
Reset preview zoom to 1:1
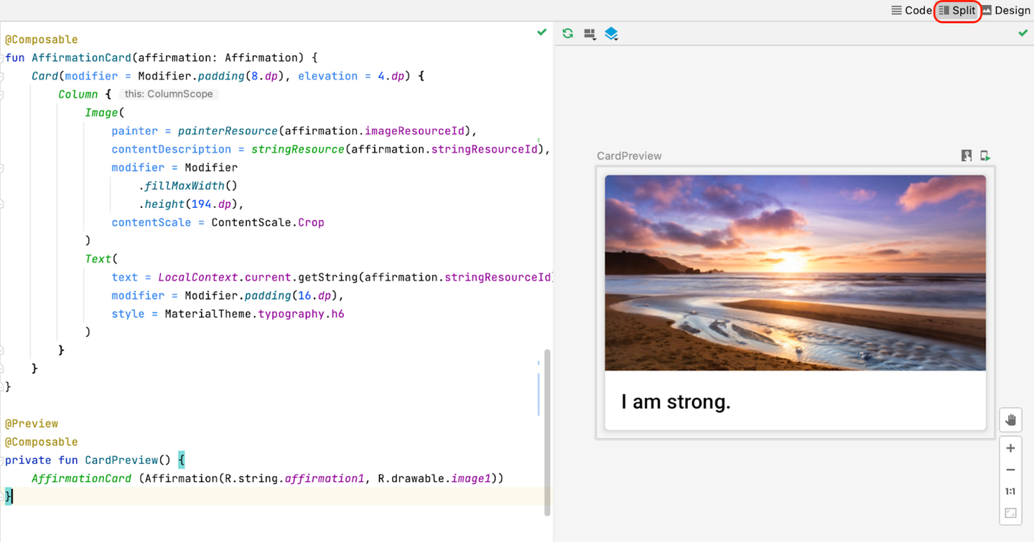click(1010, 492)
